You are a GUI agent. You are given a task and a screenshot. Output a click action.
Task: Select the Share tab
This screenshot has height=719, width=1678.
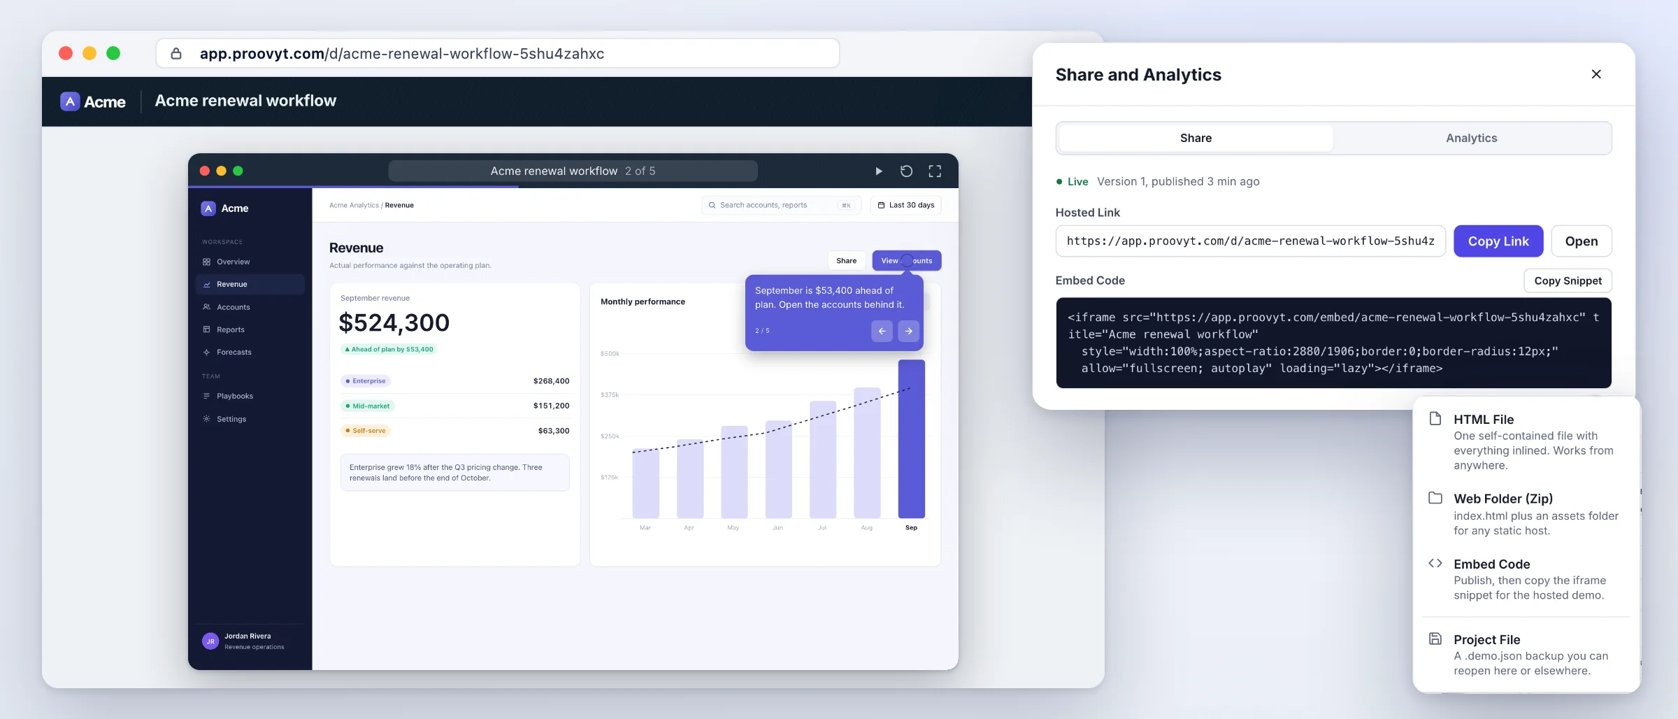click(x=1196, y=138)
